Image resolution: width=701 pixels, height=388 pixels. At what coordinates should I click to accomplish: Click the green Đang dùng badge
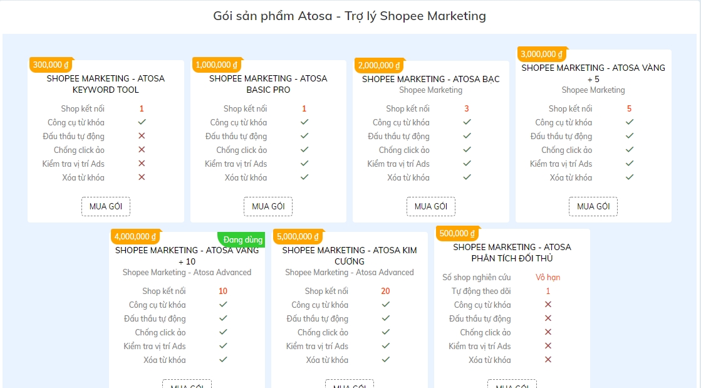pyautogui.click(x=242, y=239)
